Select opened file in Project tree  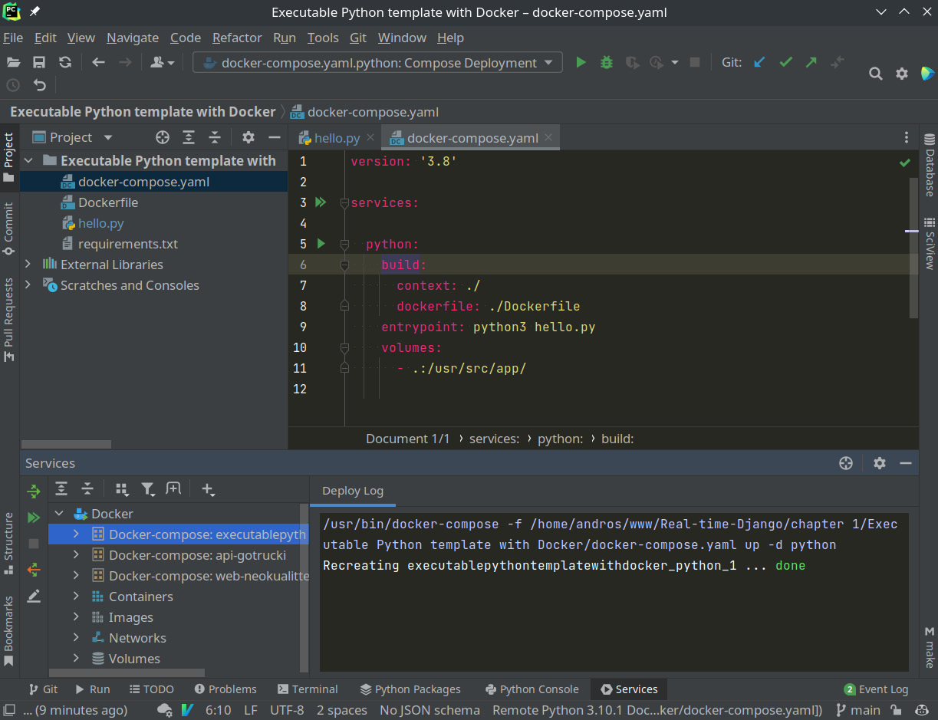[x=163, y=137]
